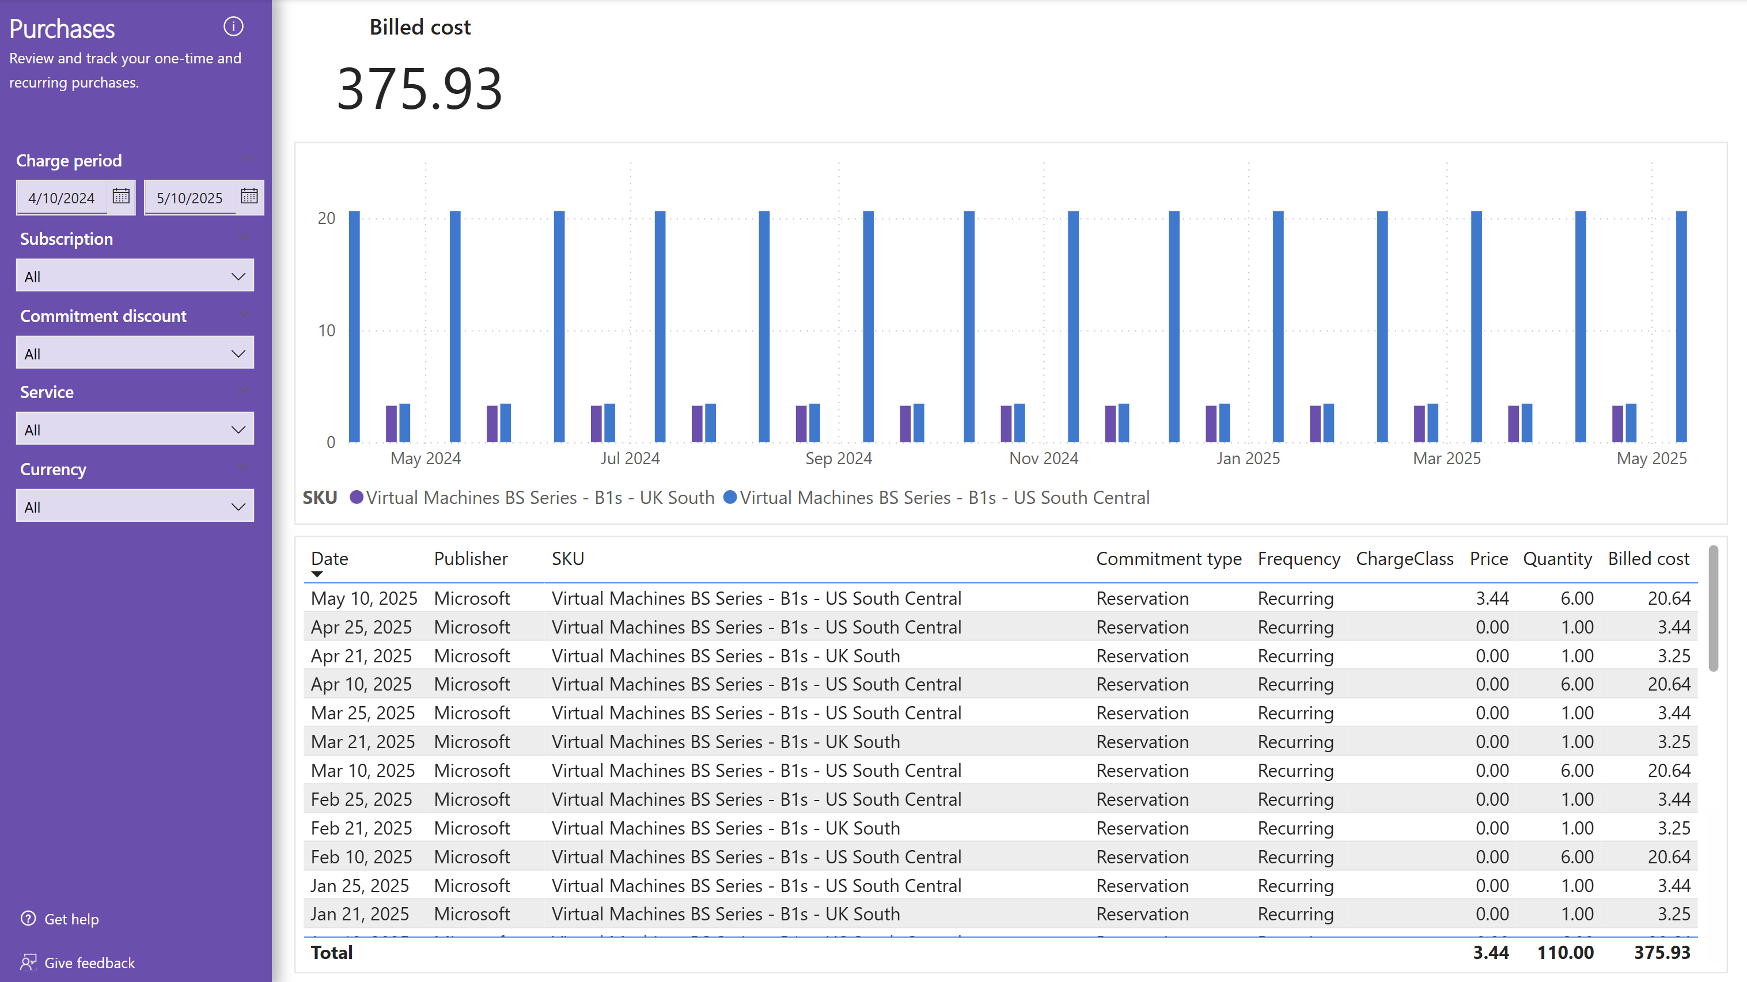Click the end date field 5/10/2025
The image size is (1747, 982).
point(190,198)
